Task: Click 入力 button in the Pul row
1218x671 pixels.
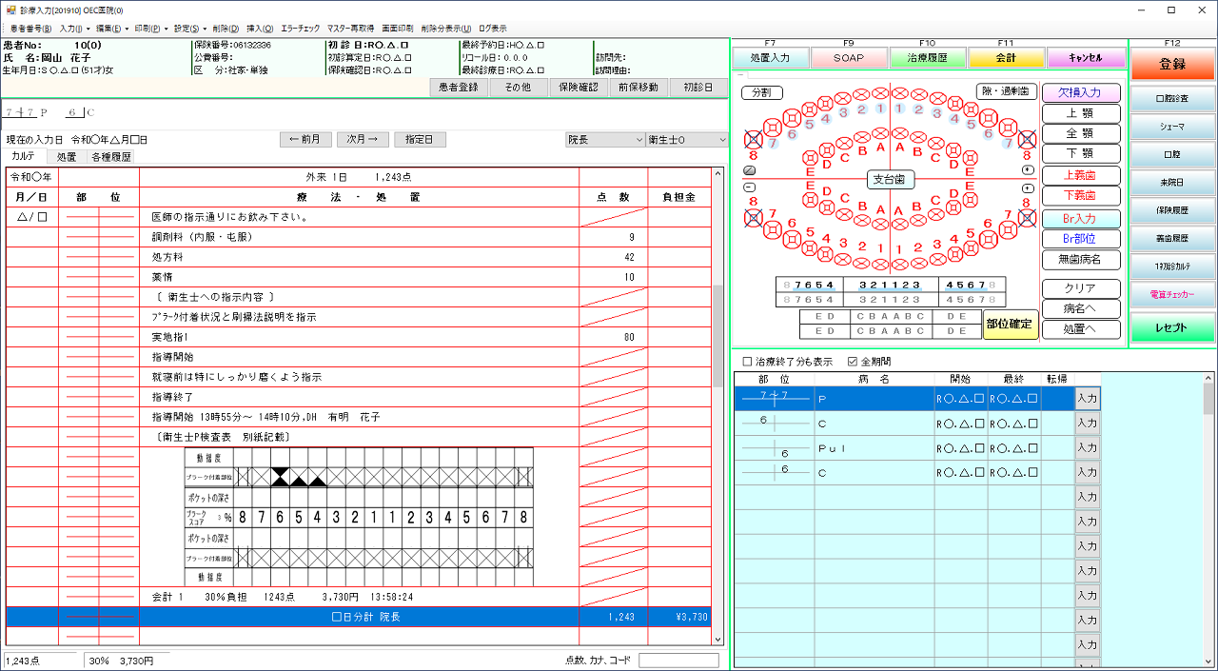Action: coord(1087,448)
